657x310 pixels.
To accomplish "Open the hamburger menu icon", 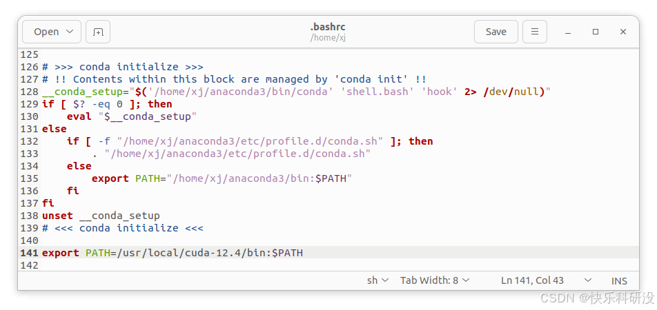I will [x=535, y=32].
